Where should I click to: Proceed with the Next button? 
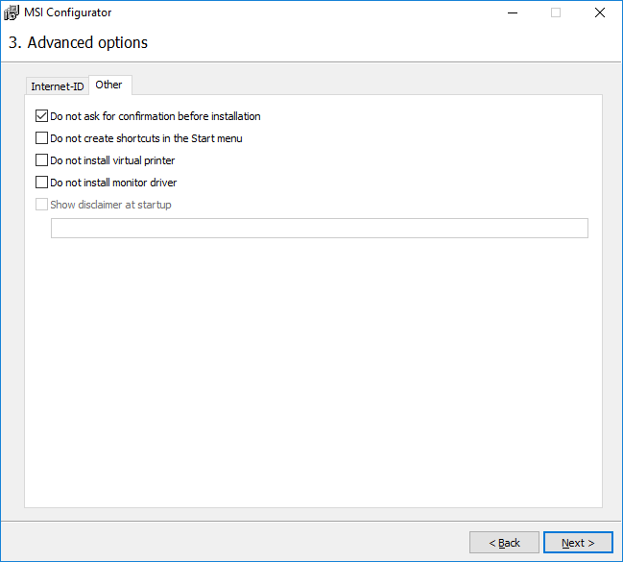point(578,543)
